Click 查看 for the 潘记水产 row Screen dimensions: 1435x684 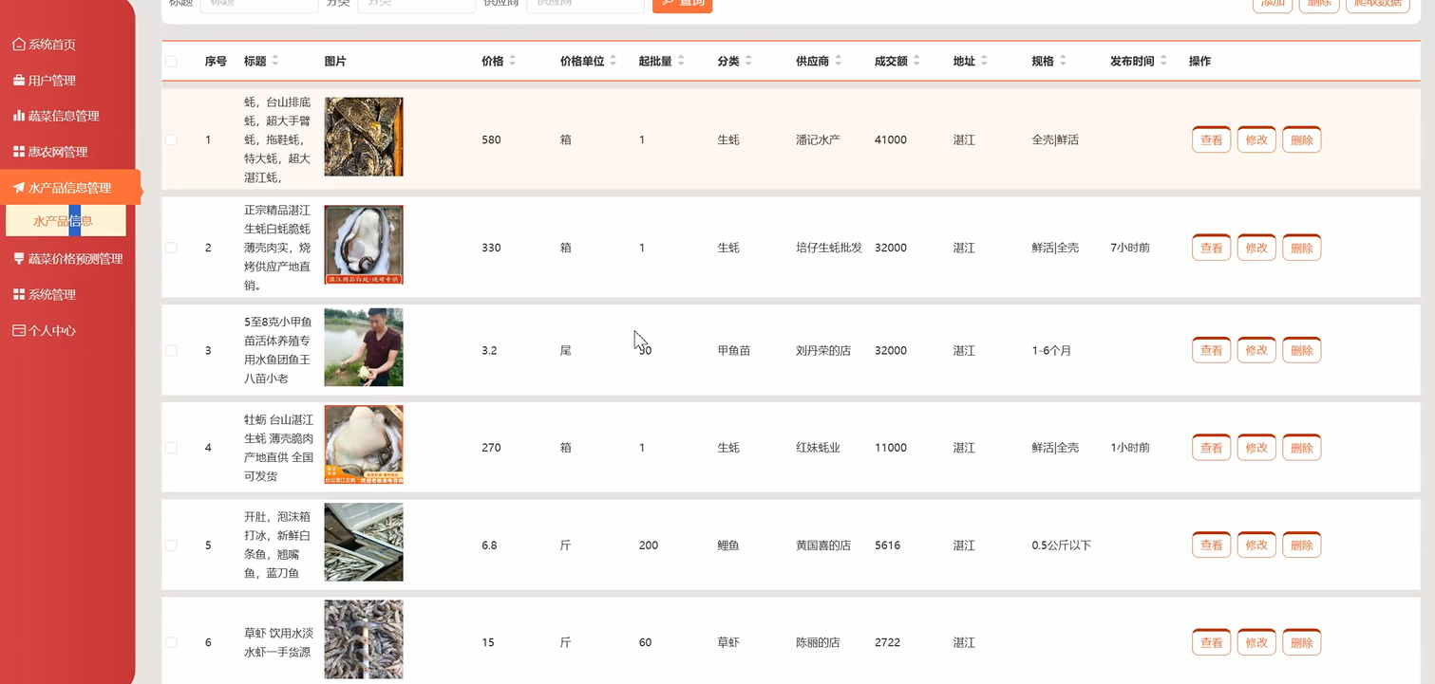click(1211, 139)
